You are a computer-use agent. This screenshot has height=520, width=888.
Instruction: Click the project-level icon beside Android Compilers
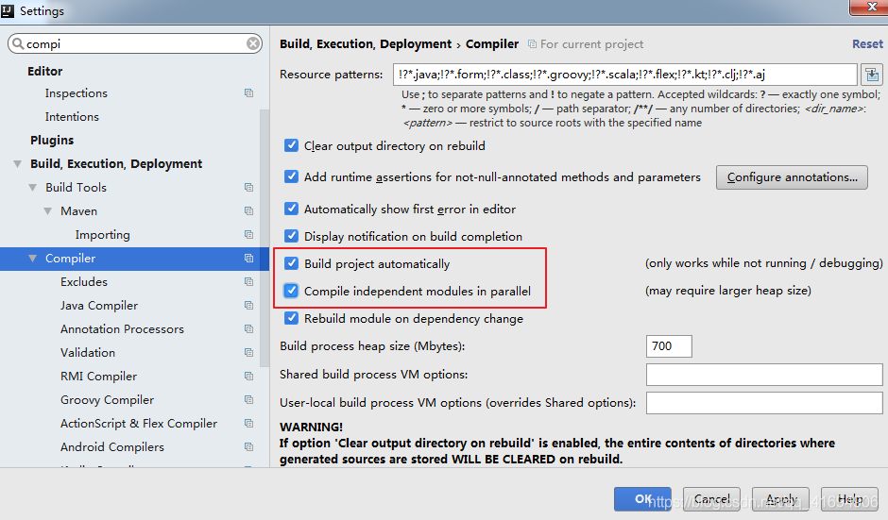coord(248,447)
